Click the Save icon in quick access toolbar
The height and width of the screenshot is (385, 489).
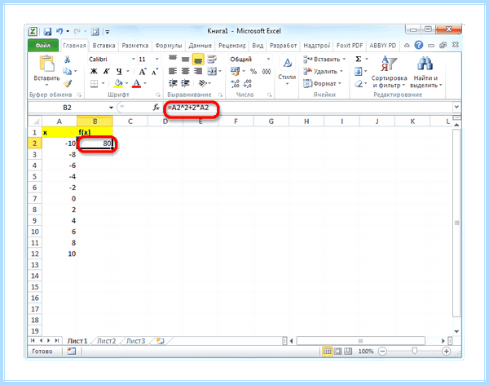coord(47,32)
